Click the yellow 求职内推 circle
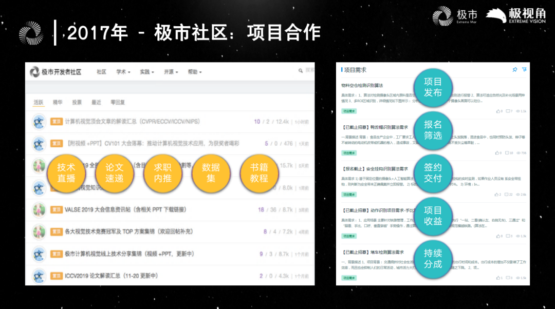Image resolution: width=555 pixels, height=309 pixels. (x=163, y=173)
